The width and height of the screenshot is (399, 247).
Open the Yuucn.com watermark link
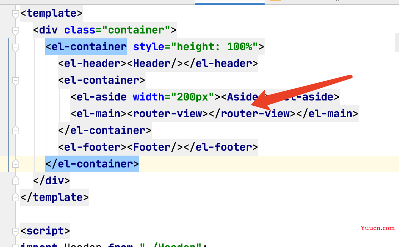[x=377, y=228]
